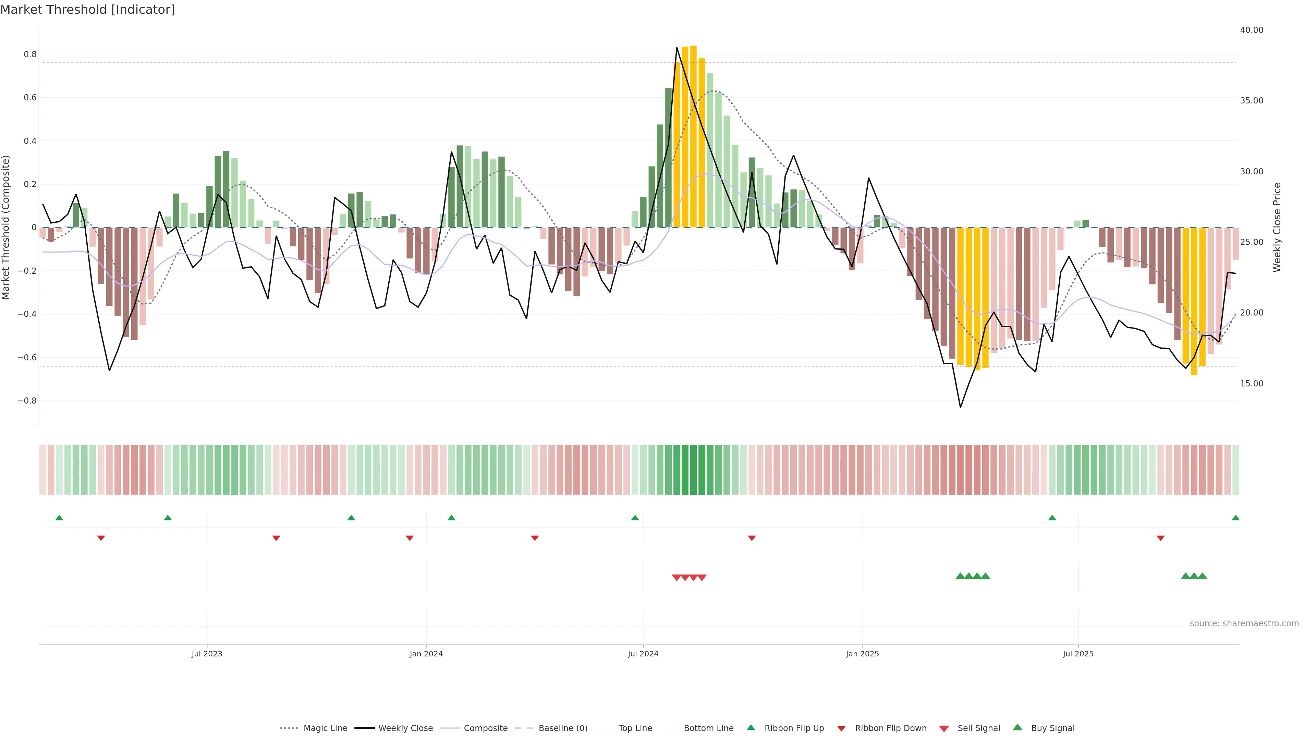Click the first red Sell Signal triangle marker
The width and height of the screenshot is (1316, 740).
click(677, 578)
